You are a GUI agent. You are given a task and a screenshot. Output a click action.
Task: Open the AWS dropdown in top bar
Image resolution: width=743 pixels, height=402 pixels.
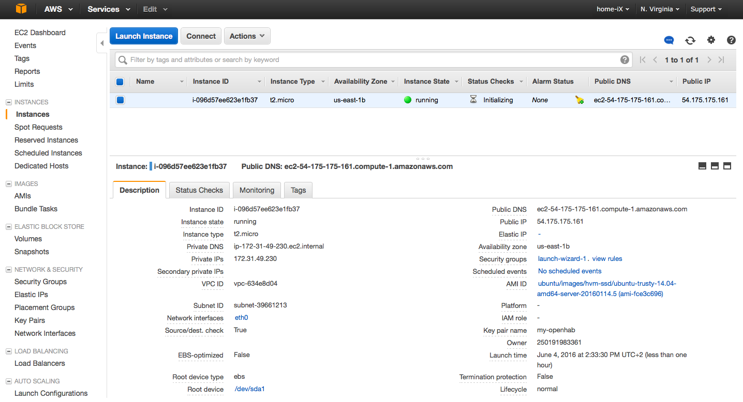[58, 9]
